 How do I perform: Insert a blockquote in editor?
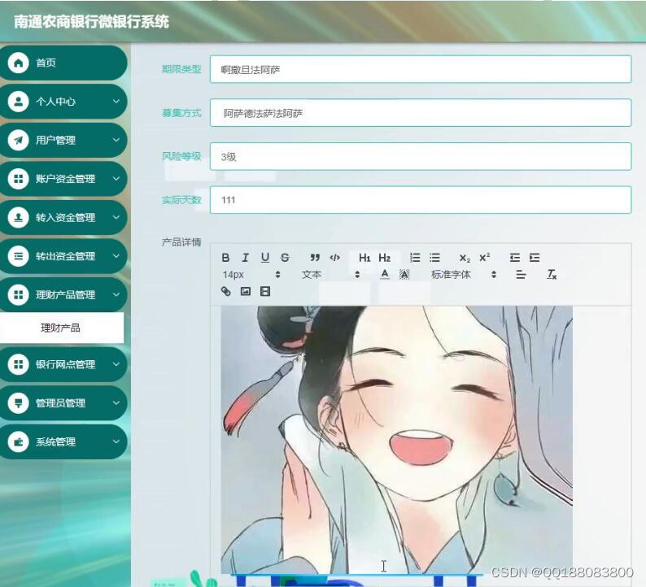click(315, 258)
